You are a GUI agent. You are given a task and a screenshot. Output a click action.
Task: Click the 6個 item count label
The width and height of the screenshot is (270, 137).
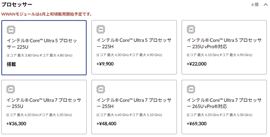tap(255, 5)
